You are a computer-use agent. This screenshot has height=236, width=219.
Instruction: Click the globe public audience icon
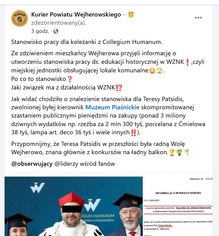click(56, 31)
